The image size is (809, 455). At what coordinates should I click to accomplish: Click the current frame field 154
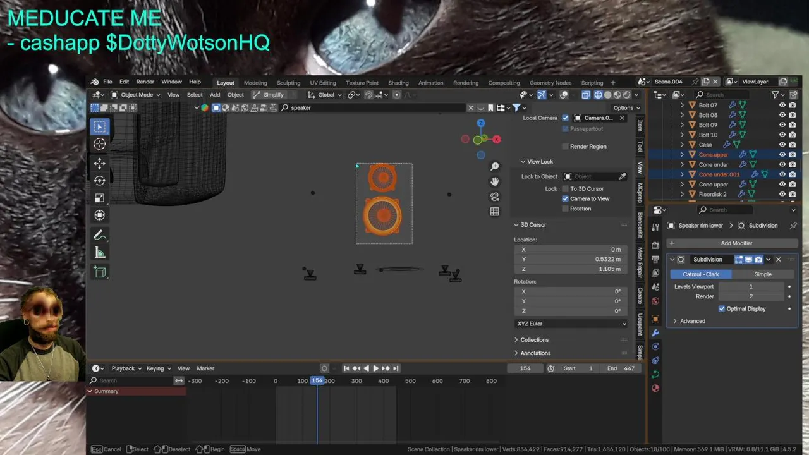(x=525, y=368)
